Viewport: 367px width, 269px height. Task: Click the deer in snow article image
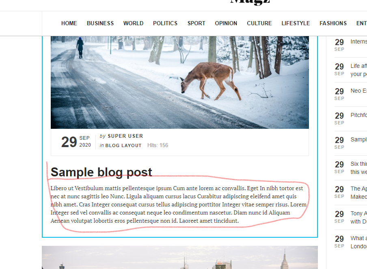[180, 82]
